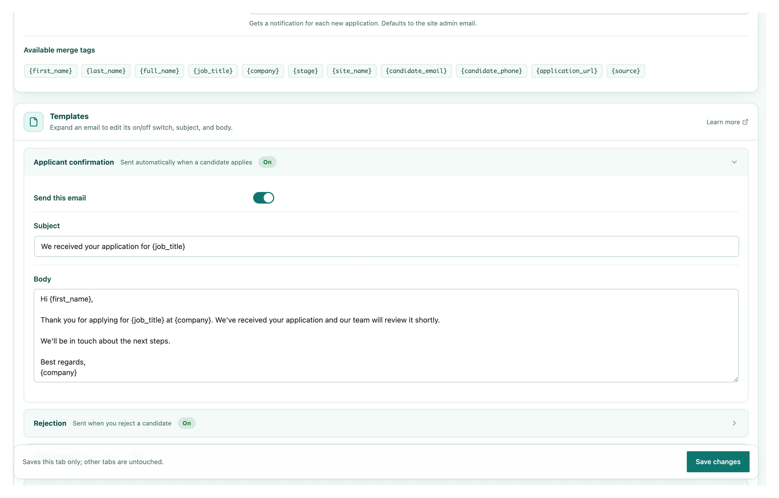Toggle the Send this email switch
Screen dimensions: 779x498
tap(263, 198)
